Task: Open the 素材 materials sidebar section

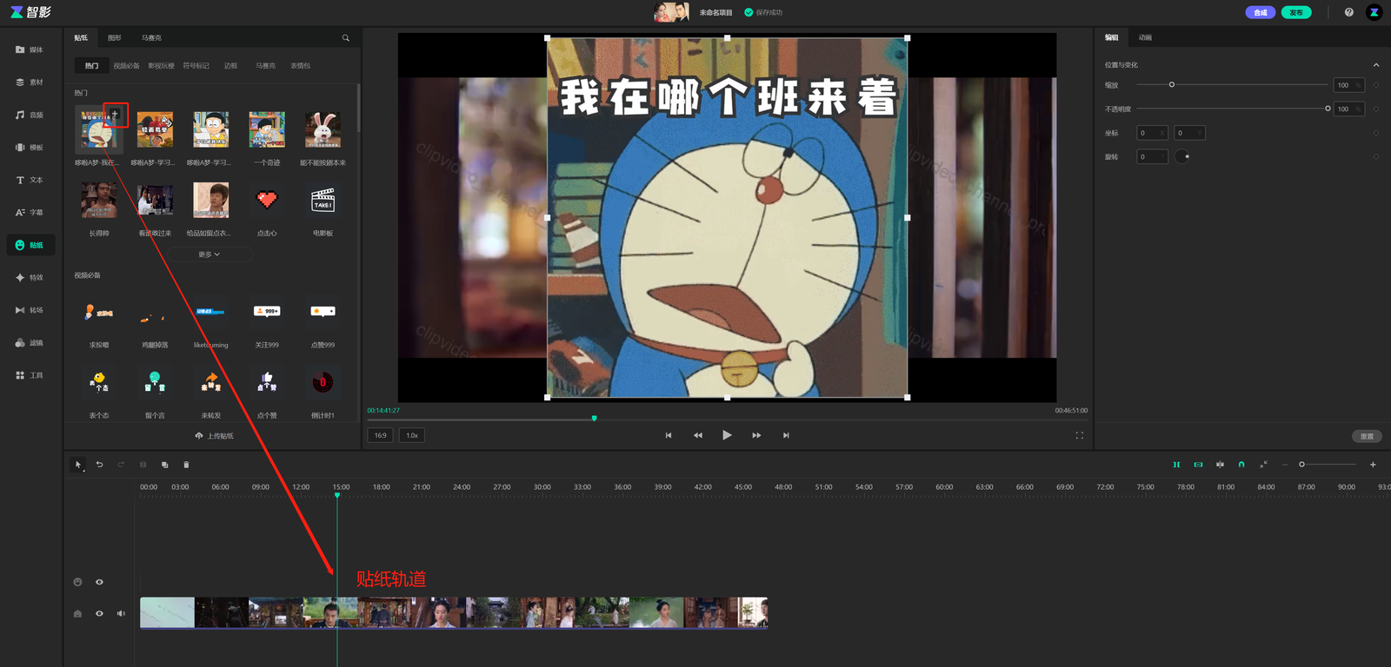Action: pos(30,83)
